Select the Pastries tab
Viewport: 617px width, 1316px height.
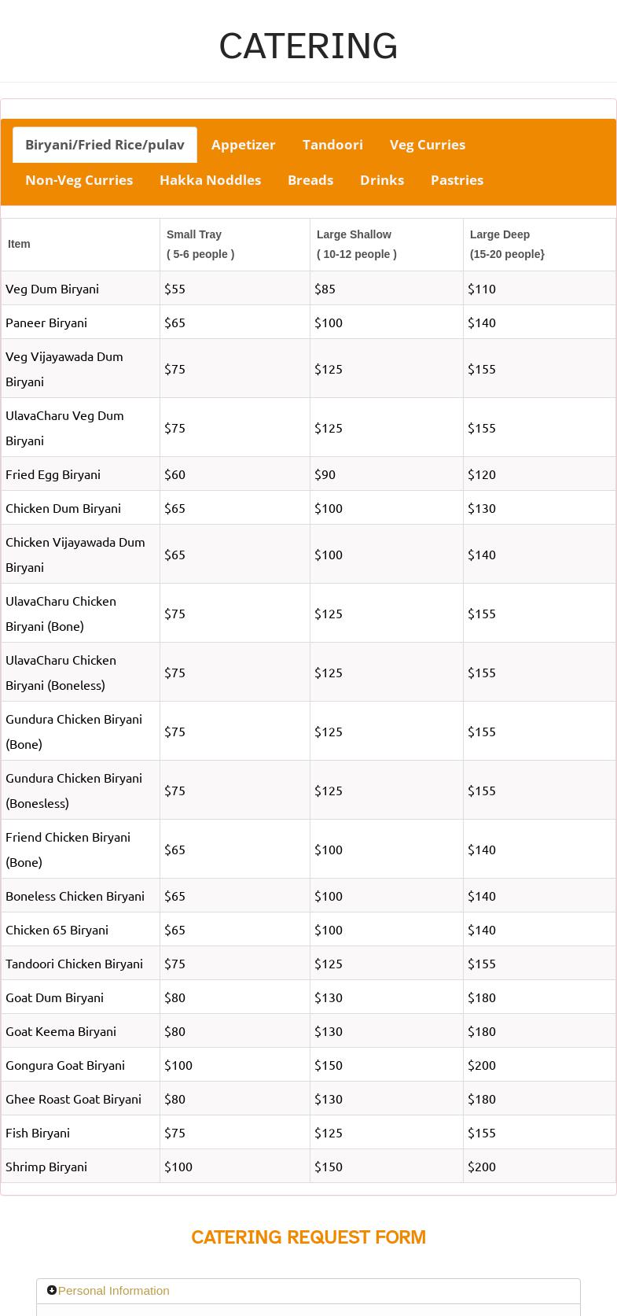coord(457,180)
